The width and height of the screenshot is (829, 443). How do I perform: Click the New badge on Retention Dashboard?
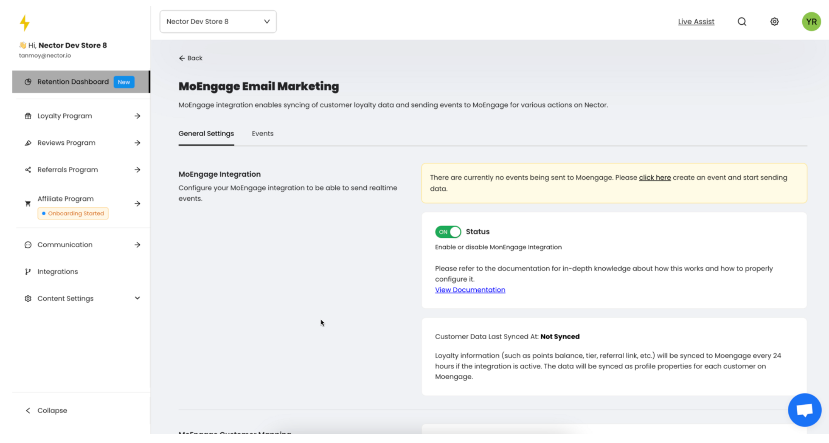click(x=124, y=82)
